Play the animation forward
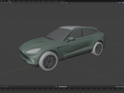 [63, 87]
